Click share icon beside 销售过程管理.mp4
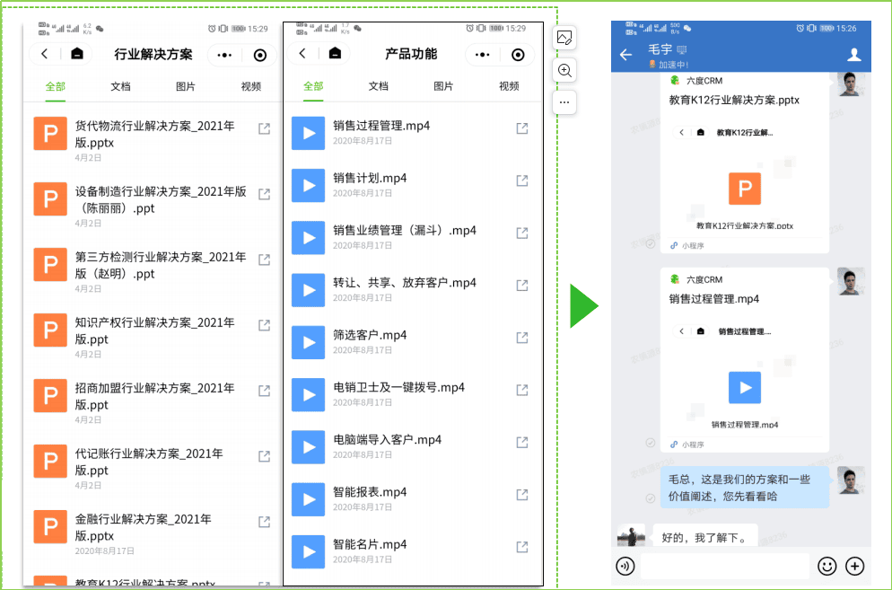Screen dimensions: 892x590 pyautogui.click(x=522, y=128)
